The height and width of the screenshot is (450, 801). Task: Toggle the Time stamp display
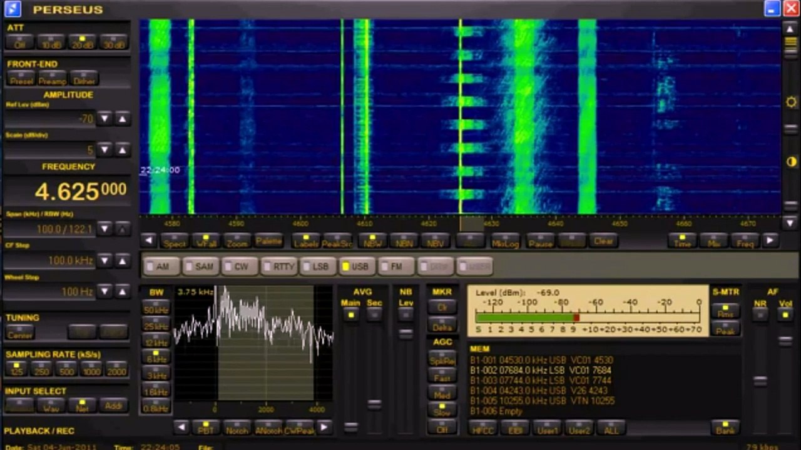pos(682,241)
